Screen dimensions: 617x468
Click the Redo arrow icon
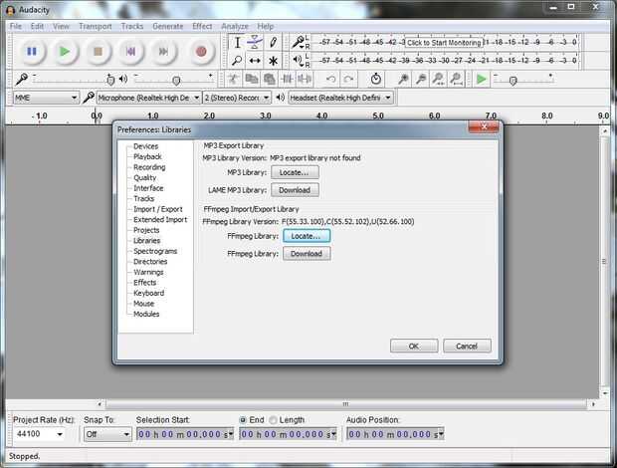point(348,79)
